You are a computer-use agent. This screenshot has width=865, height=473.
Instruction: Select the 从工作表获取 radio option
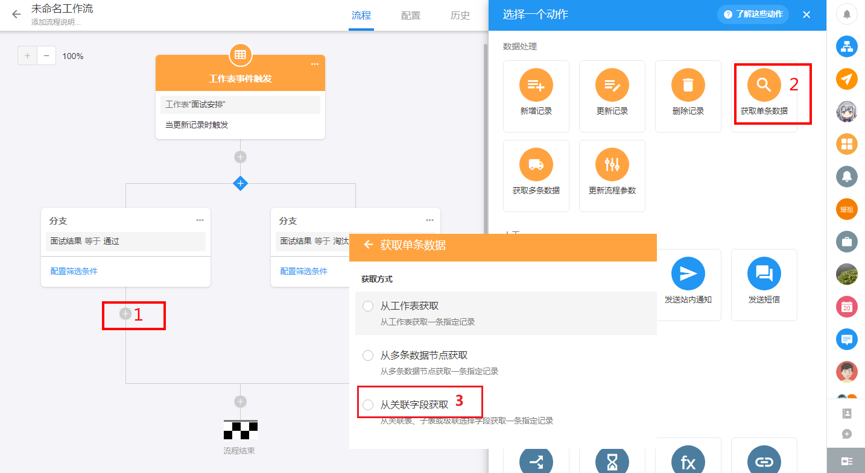368,307
